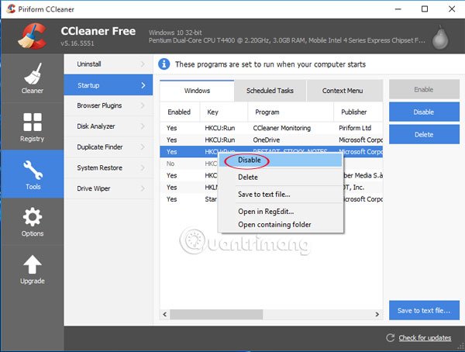This screenshot has width=465, height=352.
Task: Click the title bar CCleaner icon
Action: tap(11, 9)
